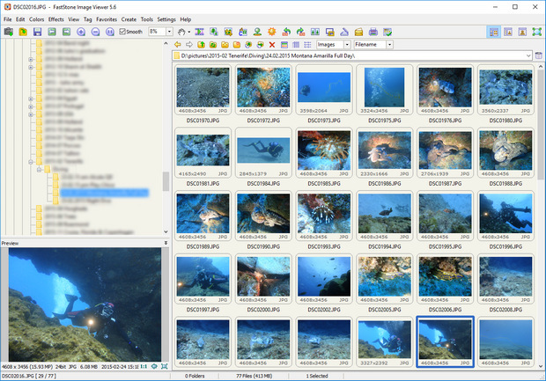Open the Settings menu
The height and width of the screenshot is (381, 546).
point(166,19)
